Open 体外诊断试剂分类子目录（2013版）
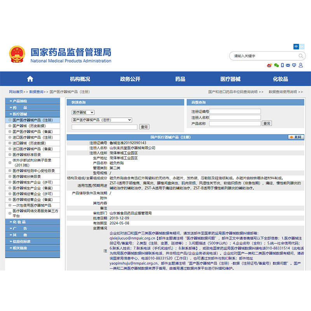 [x=33, y=162]
